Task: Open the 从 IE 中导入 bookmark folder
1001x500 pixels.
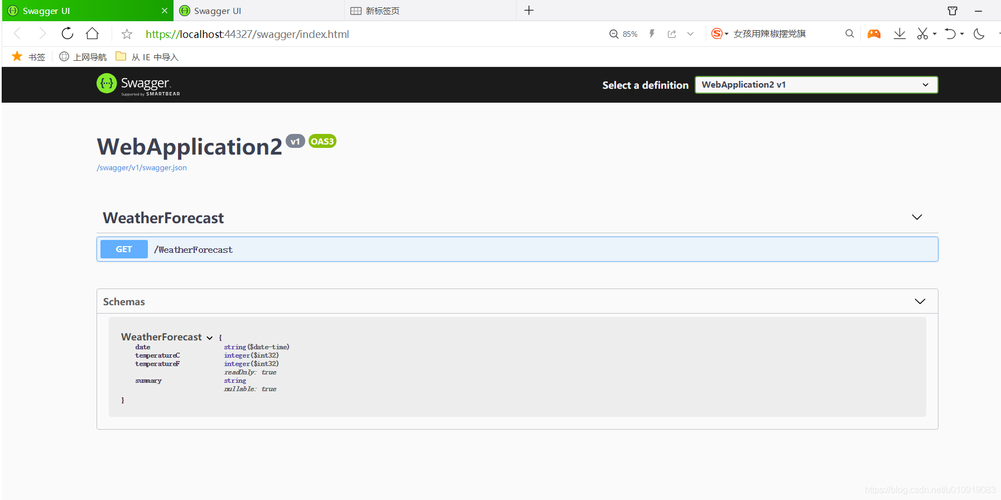Action: pos(147,57)
